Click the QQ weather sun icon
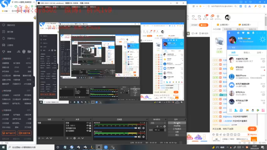Screen dimensions: 267x150 point(262,40)
